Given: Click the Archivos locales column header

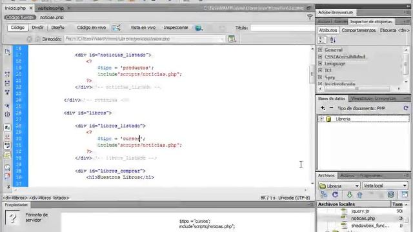Looking at the screenshot, I should pyautogui.click(x=354, y=204).
